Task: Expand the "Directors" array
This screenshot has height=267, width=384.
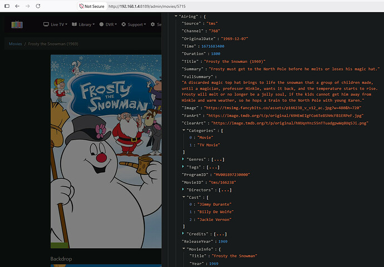Action: [x=183, y=190]
